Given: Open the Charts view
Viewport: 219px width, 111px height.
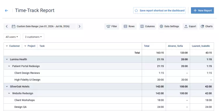Looking at the screenshot, I should pos(206,26).
